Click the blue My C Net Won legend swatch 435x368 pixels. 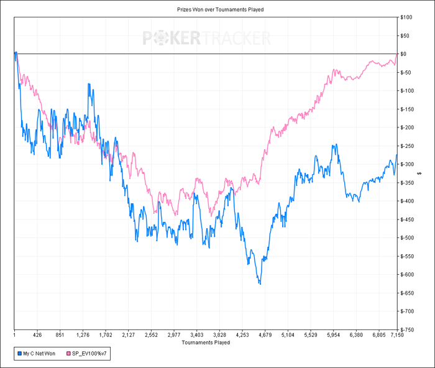20,354
